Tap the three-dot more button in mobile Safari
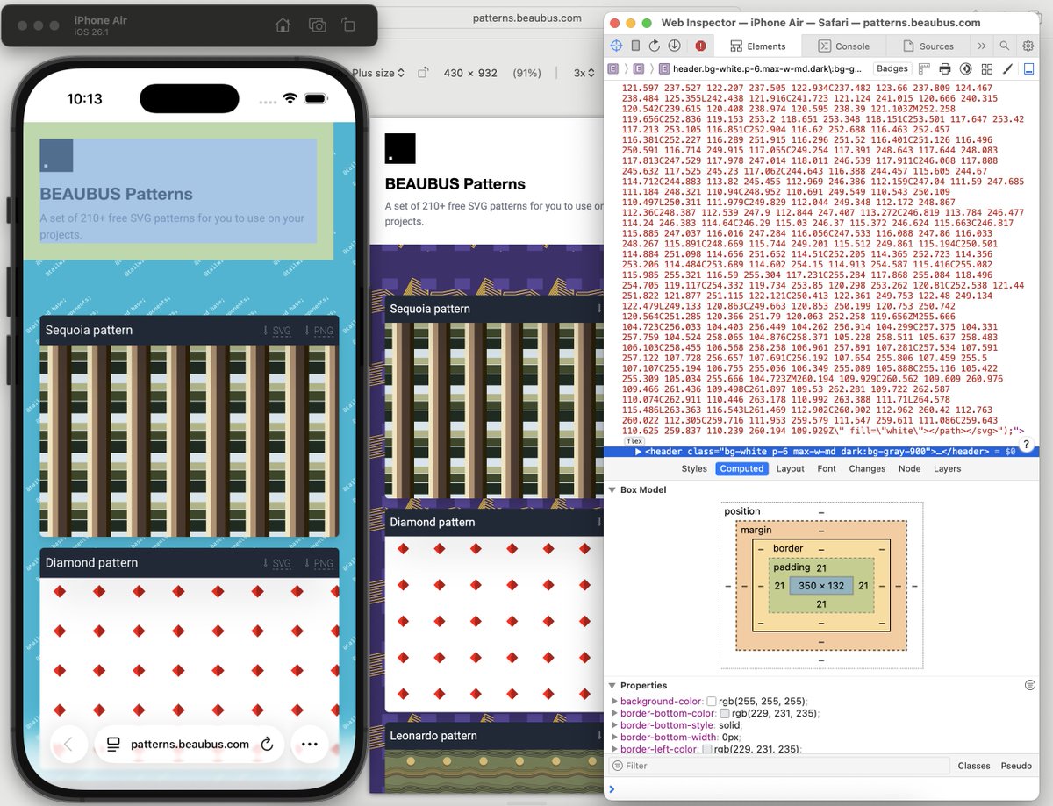The width and height of the screenshot is (1053, 806). point(309,744)
